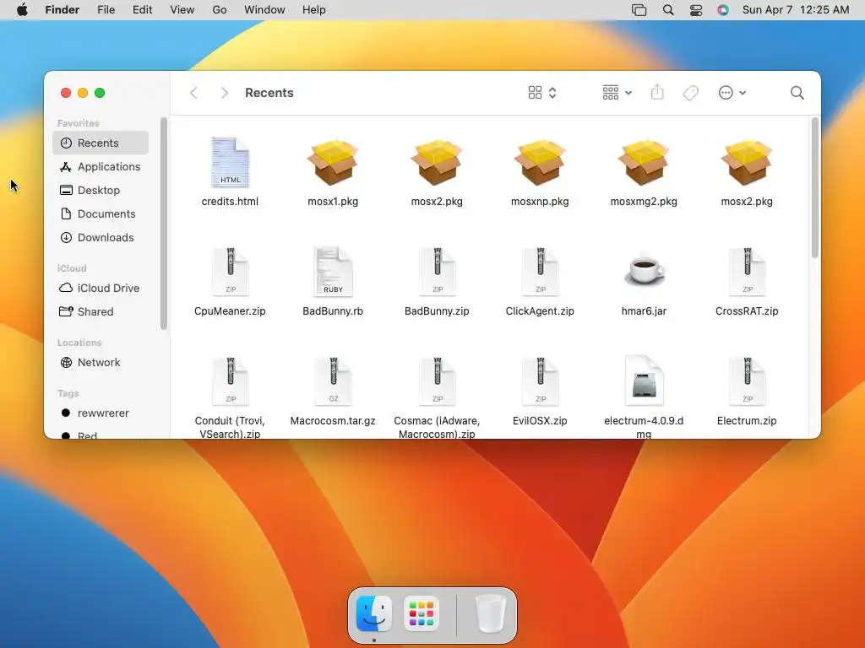
Task: Select Documents in sidebar
Action: pos(101,213)
